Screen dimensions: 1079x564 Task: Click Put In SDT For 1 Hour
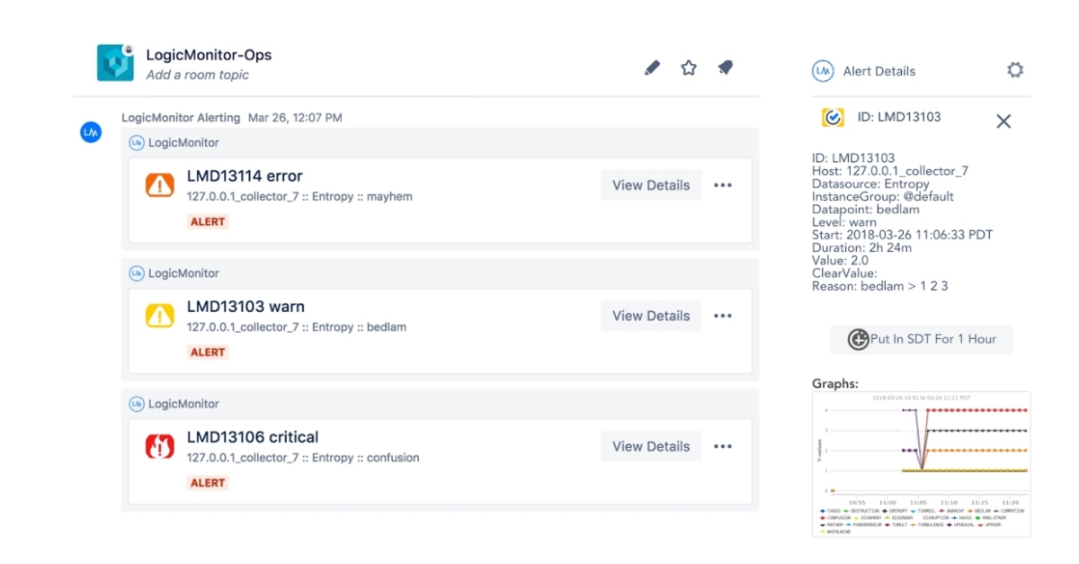pos(922,339)
